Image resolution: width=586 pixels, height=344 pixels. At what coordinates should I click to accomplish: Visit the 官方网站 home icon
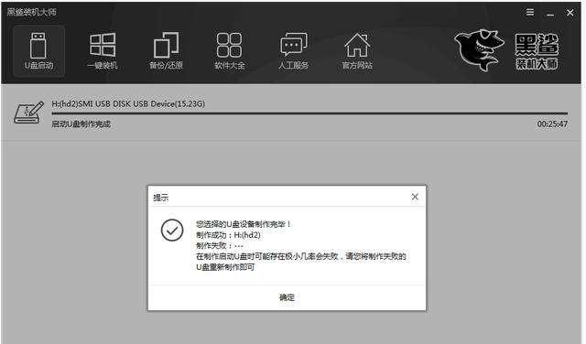(357, 51)
